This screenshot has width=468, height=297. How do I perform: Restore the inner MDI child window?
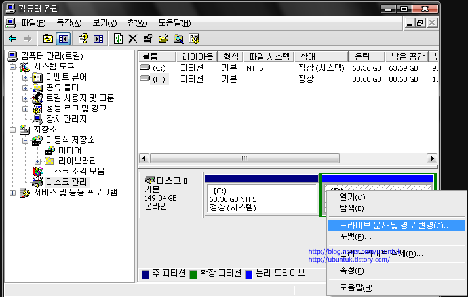[420, 23]
